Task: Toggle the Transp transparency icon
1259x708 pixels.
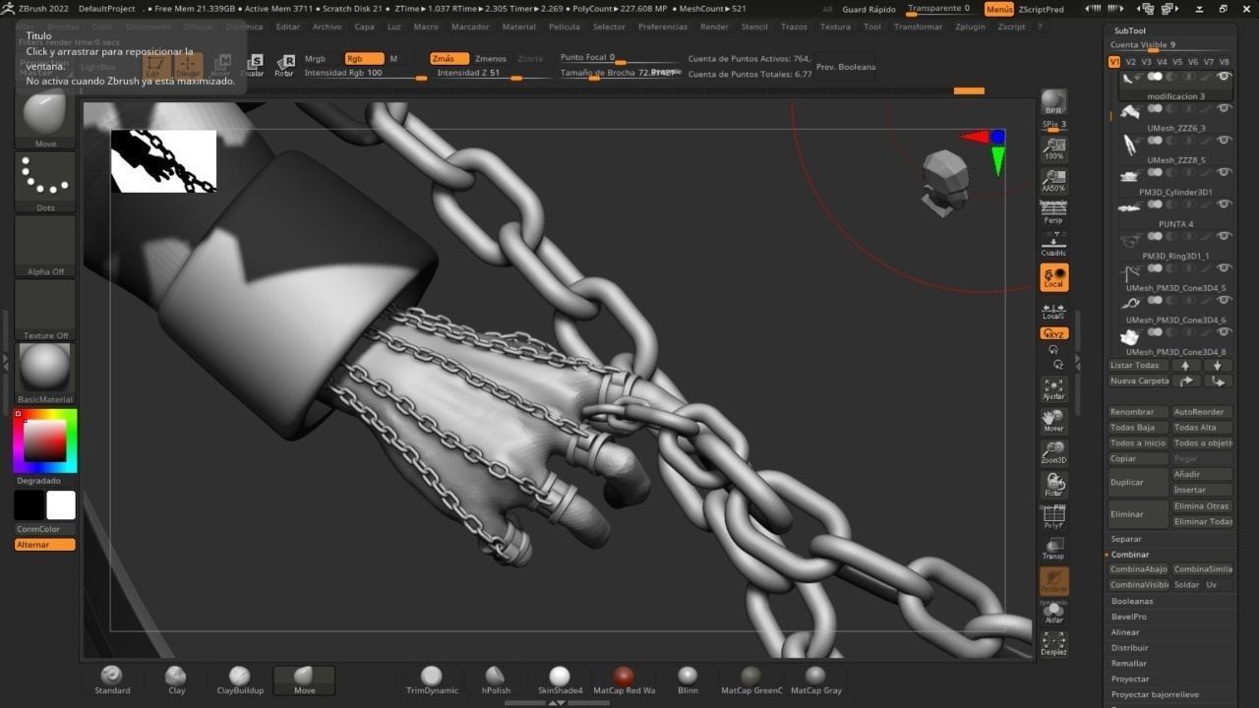Action: 1053,549
